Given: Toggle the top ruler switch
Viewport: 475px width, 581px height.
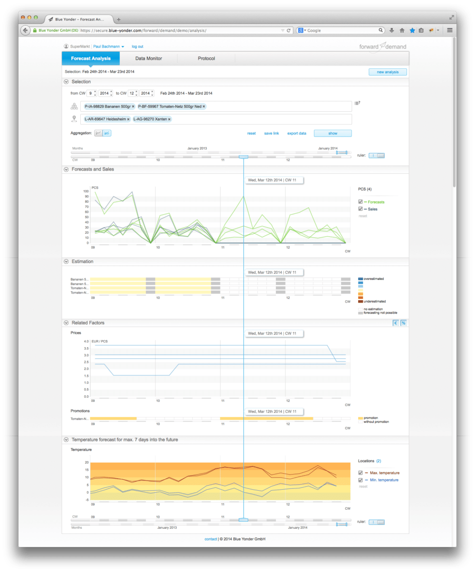Looking at the screenshot, I should tap(376, 155).
